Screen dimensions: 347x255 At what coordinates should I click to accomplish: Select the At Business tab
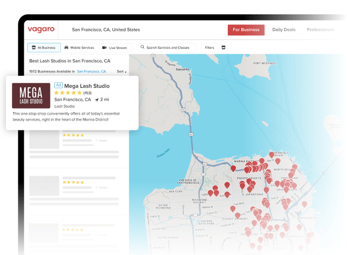coord(44,48)
